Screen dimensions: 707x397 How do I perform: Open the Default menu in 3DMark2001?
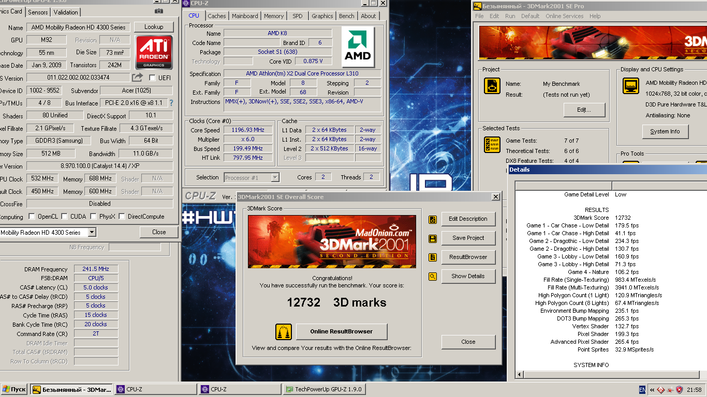pyautogui.click(x=531, y=16)
